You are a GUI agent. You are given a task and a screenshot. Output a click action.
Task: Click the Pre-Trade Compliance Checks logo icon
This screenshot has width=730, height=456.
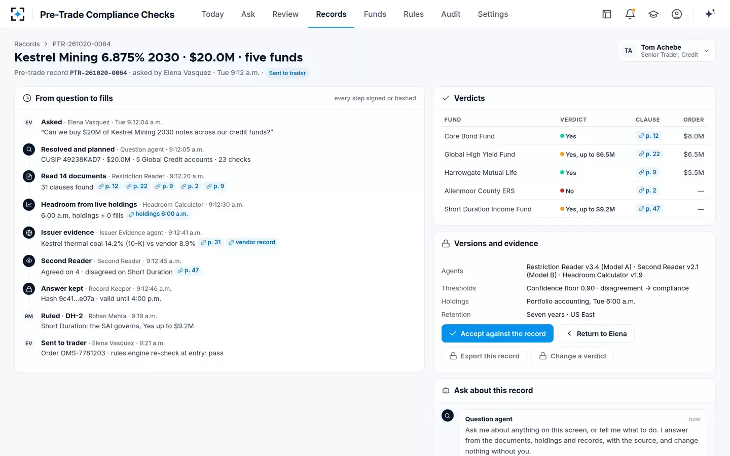[18, 14]
